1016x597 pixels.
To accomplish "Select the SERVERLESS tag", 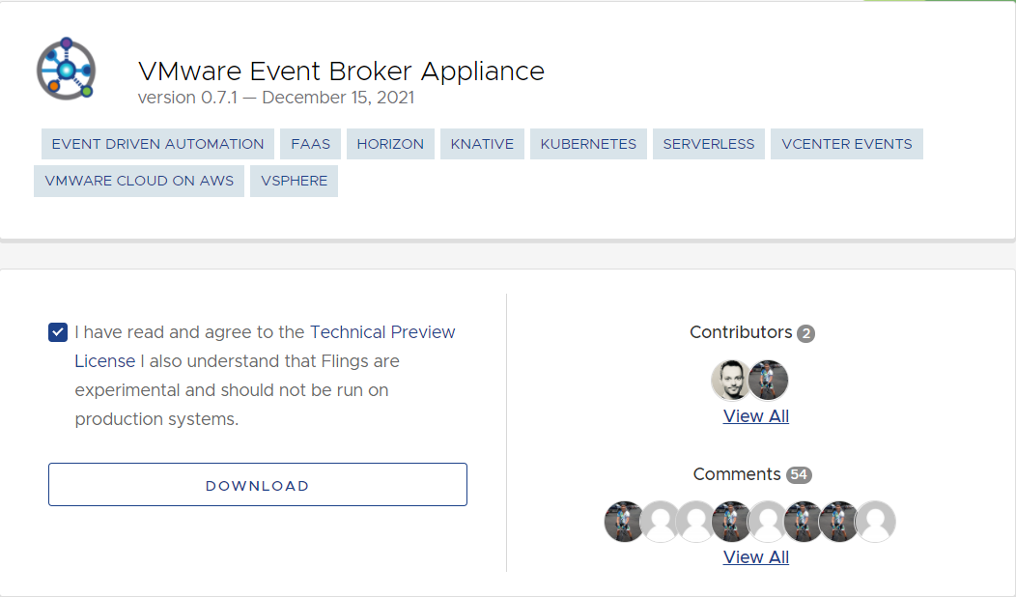I will (709, 144).
